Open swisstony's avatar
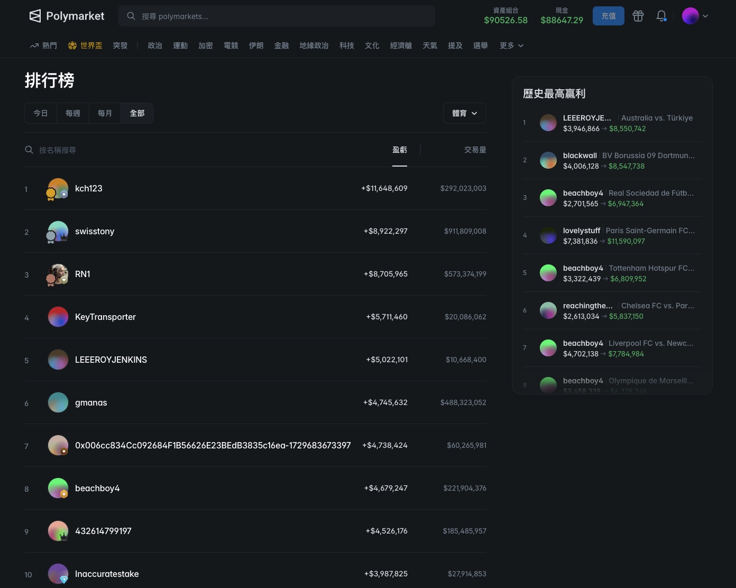The image size is (736, 588). pos(58,231)
